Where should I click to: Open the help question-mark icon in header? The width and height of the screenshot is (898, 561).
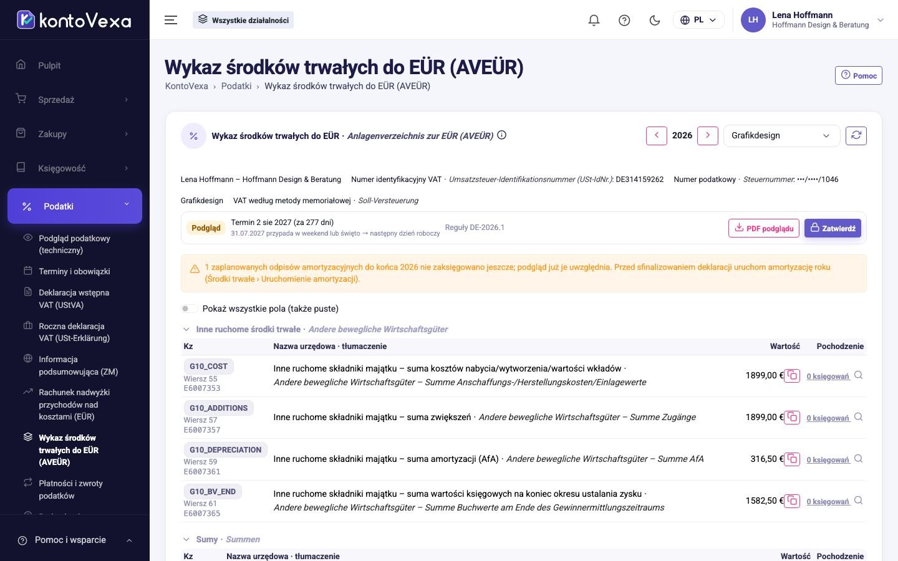click(x=624, y=20)
